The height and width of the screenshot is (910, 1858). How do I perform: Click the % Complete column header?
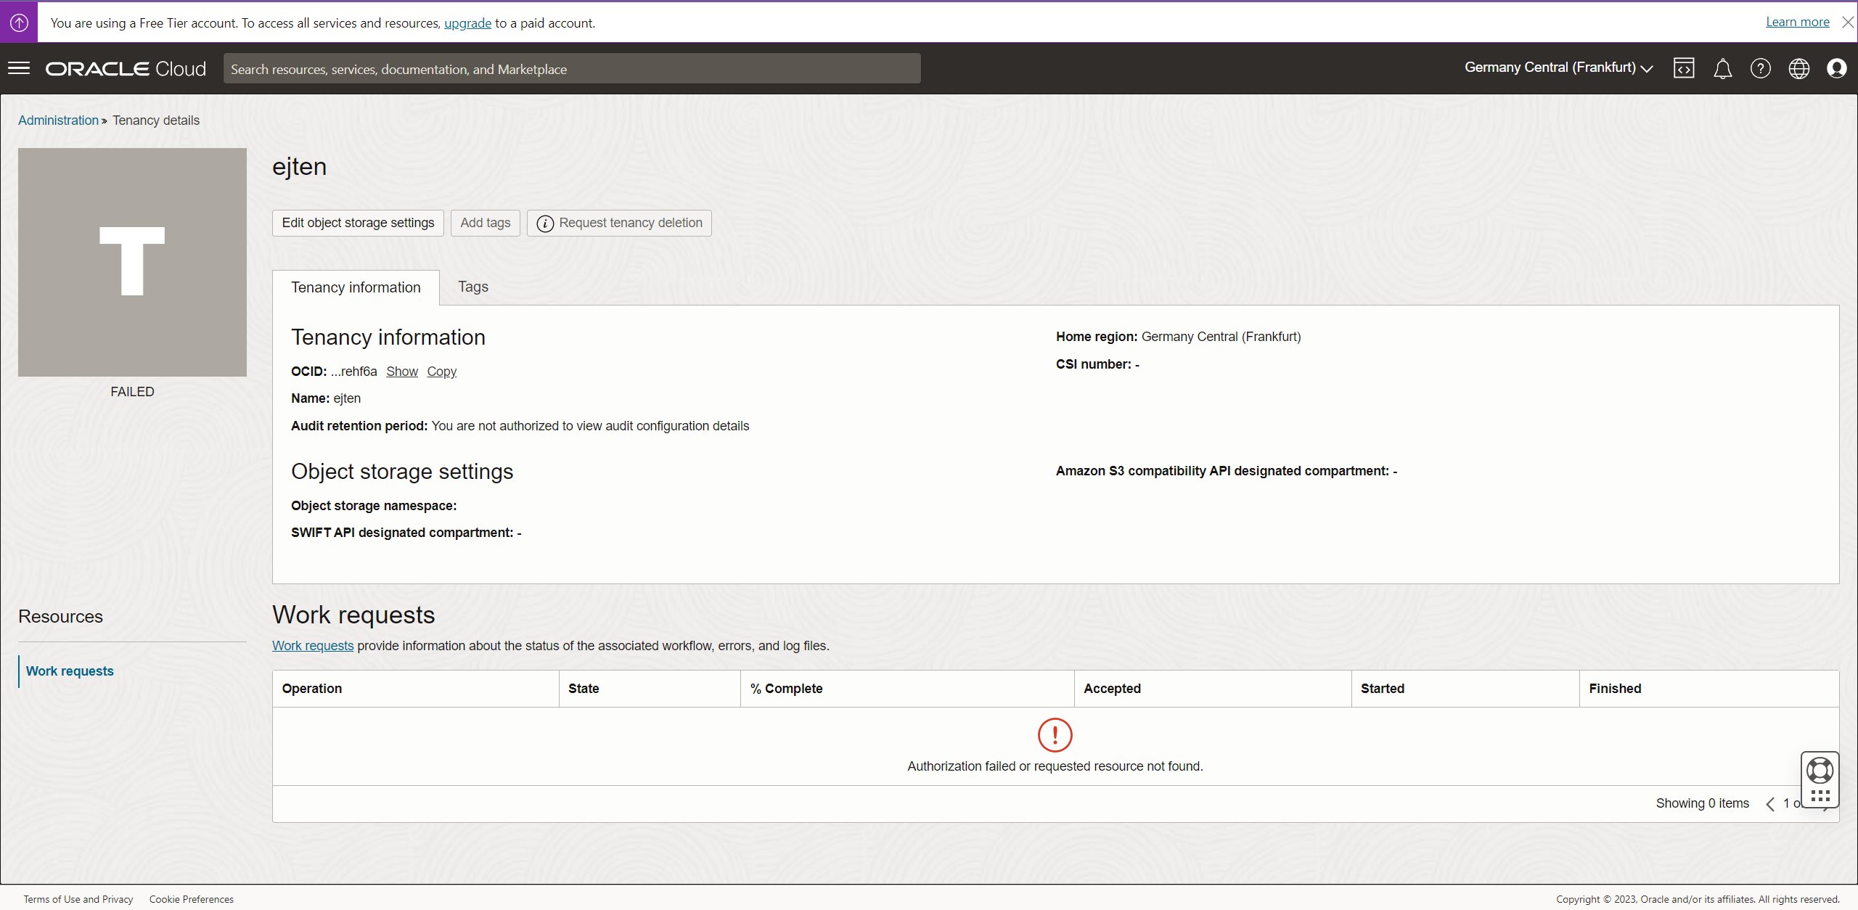907,689
